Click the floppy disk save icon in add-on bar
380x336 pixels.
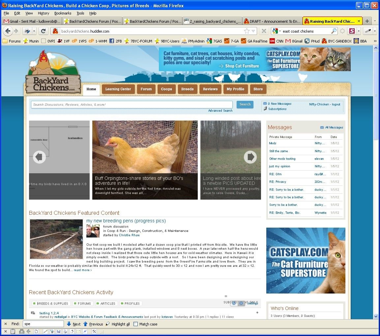[x=58, y=332]
